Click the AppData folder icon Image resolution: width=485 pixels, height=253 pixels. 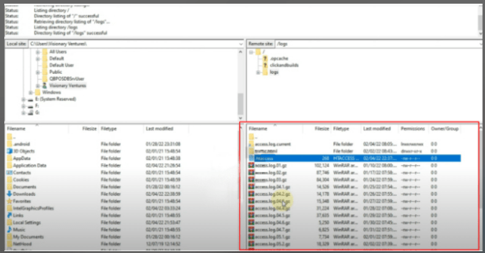(x=10, y=158)
